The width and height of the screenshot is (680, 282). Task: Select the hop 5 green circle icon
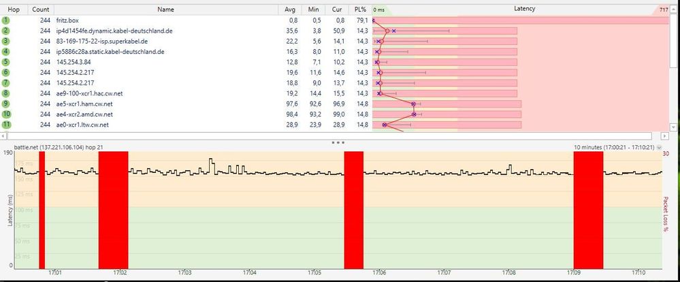tap(5, 62)
